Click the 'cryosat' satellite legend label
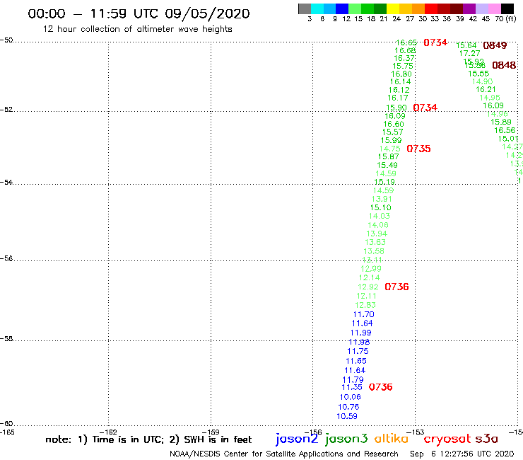Image resolution: width=523 pixels, height=460 pixels. tap(447, 439)
